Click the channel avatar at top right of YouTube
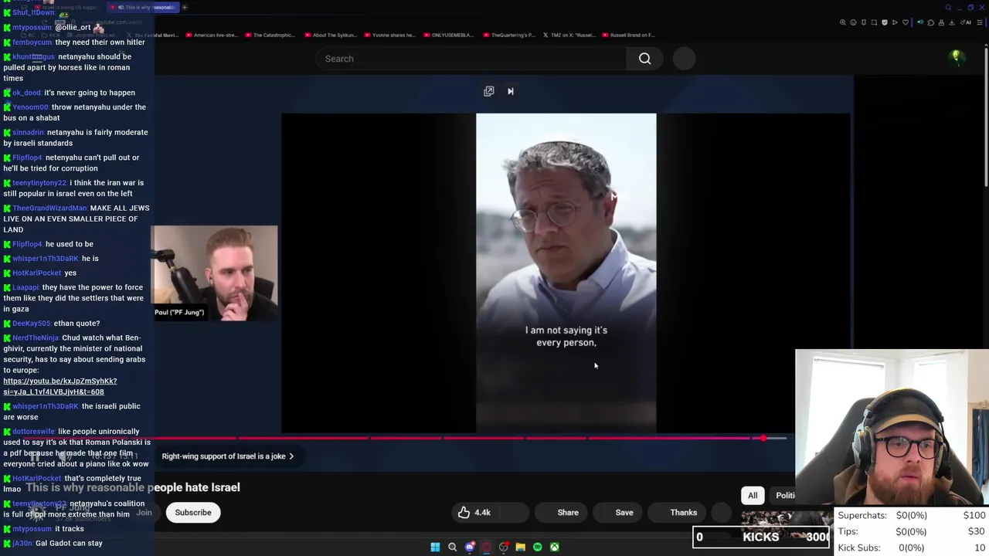Screen dimensions: 989x556 [x=957, y=58]
